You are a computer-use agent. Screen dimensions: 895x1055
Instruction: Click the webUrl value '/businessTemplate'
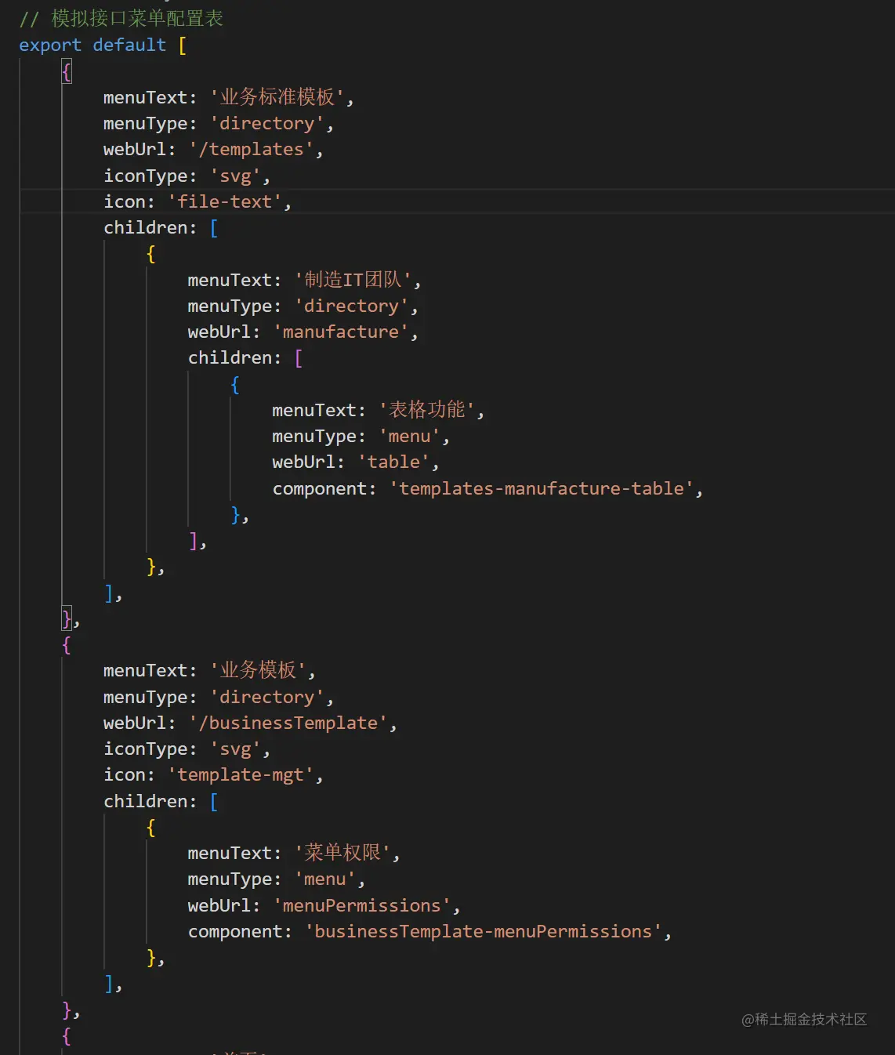[x=288, y=723]
